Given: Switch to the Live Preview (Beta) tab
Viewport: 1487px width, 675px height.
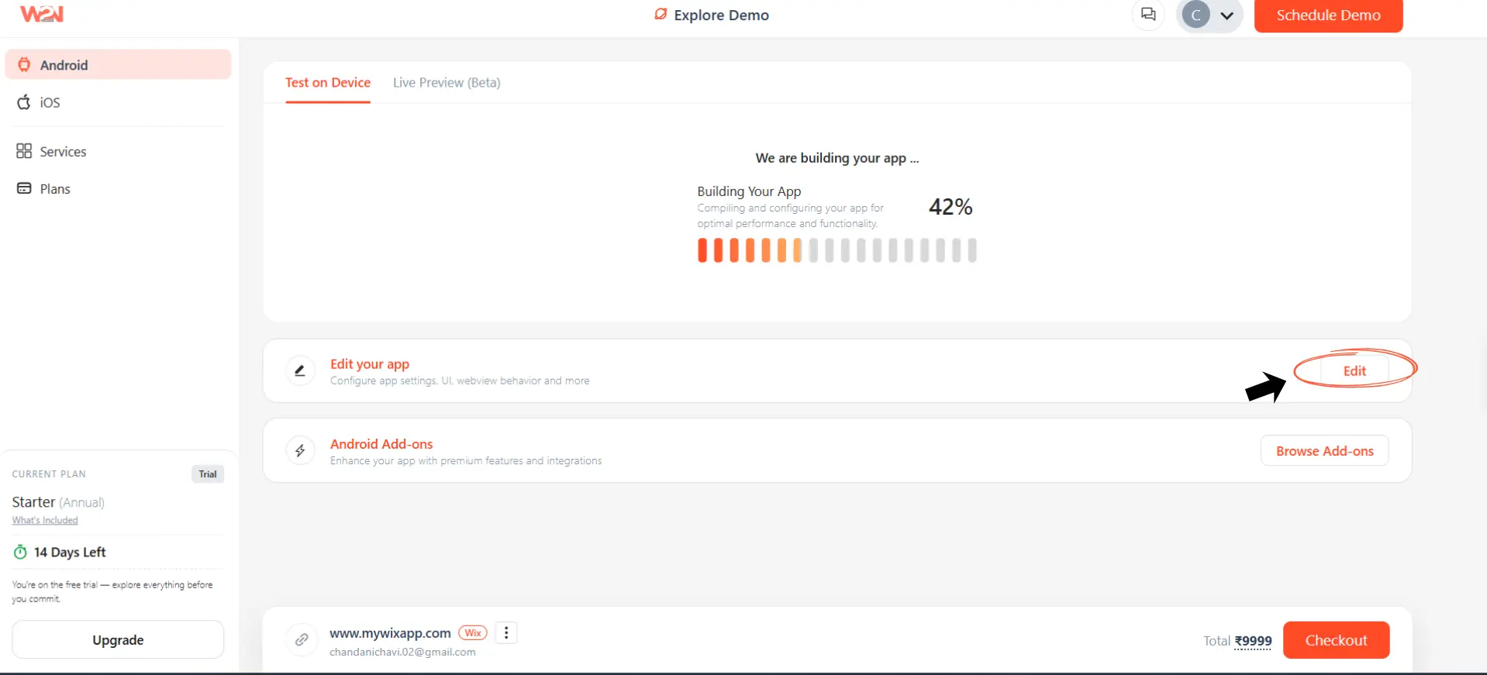Looking at the screenshot, I should tap(447, 82).
